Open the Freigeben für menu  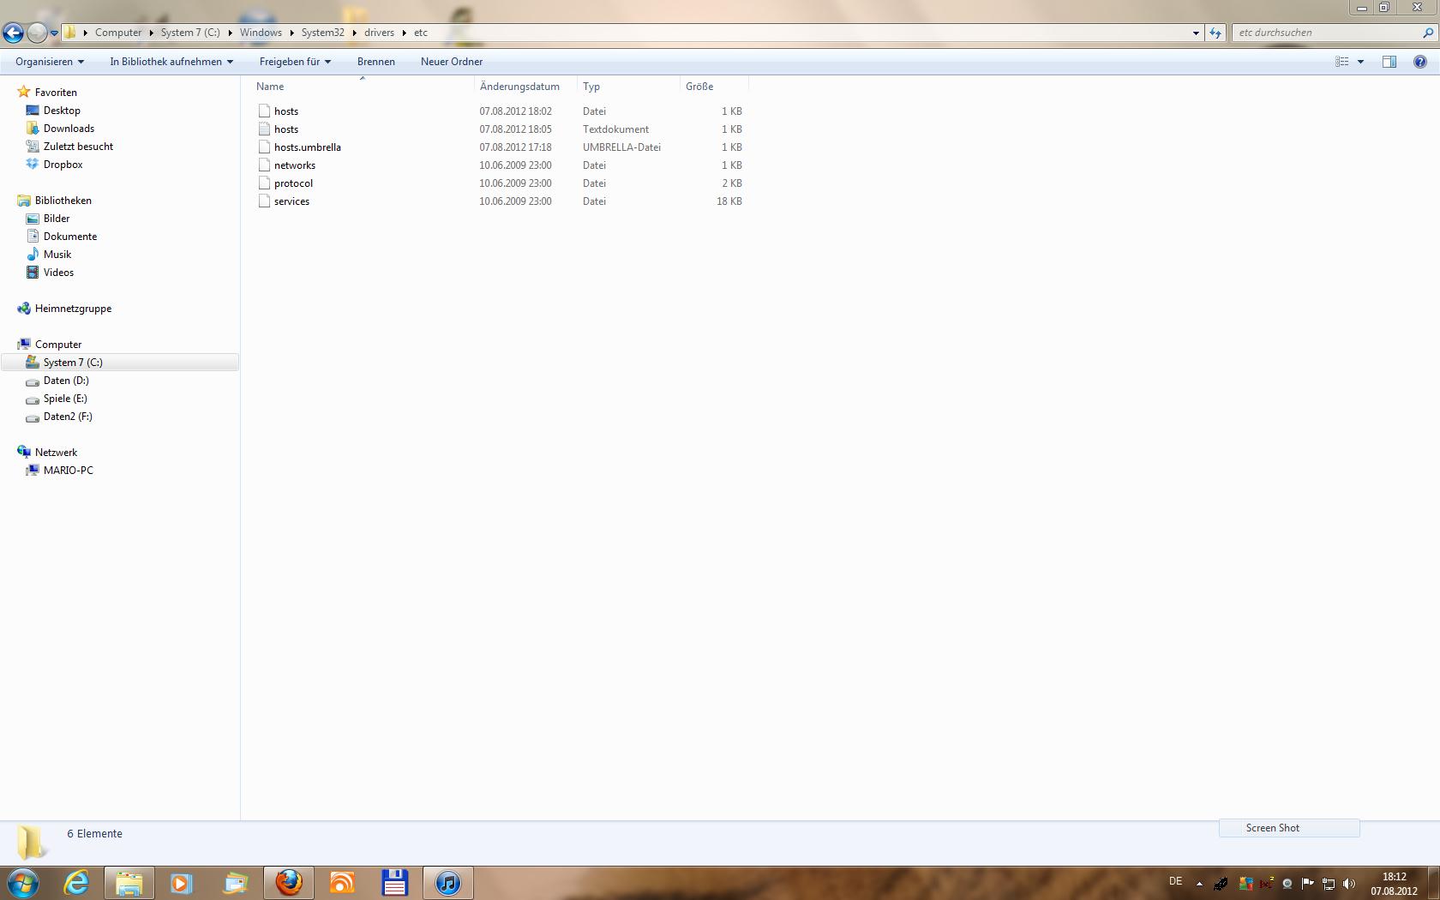click(x=295, y=62)
